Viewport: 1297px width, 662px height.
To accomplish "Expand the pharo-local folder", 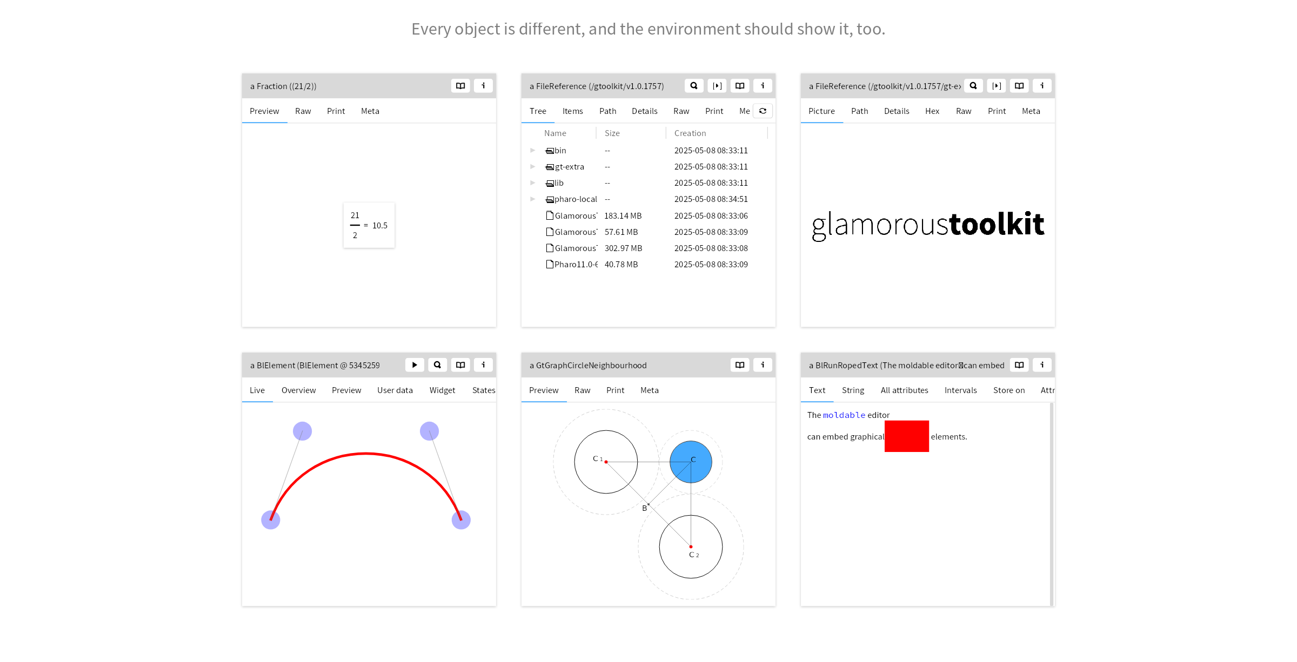I will coord(532,199).
